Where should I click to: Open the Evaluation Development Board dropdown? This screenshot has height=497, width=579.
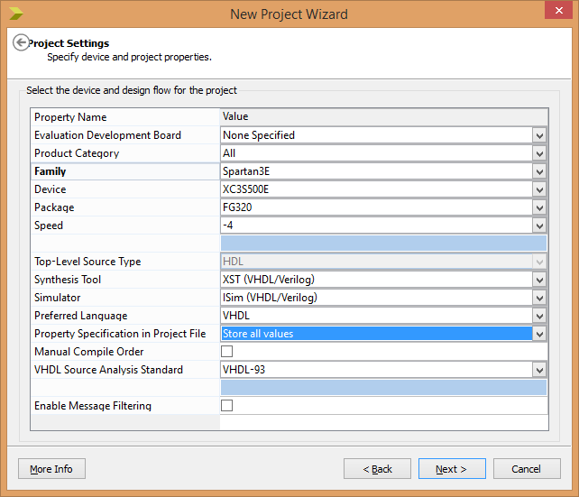539,135
